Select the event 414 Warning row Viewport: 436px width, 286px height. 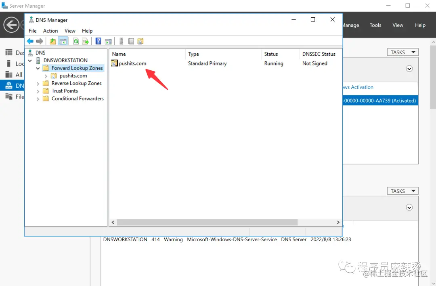(227, 239)
